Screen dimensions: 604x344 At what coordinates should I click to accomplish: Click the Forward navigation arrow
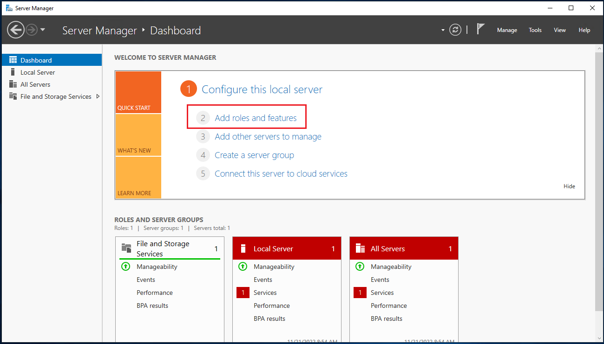point(32,30)
